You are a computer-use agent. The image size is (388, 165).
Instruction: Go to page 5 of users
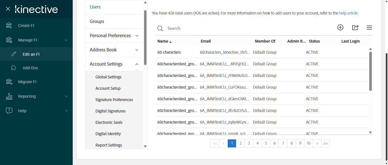point(266,143)
